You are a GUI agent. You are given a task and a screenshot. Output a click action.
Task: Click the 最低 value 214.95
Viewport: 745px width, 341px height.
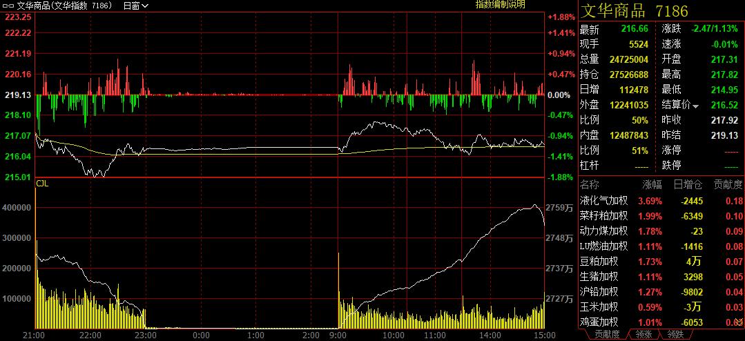pyautogui.click(x=724, y=89)
